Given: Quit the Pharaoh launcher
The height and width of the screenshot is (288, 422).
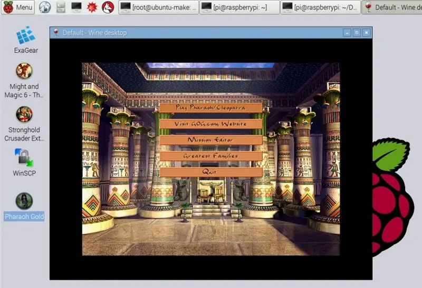Looking at the screenshot, I should 210,172.
